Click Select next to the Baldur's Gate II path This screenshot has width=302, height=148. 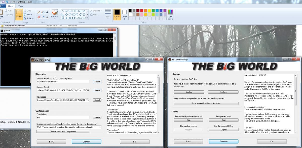97,90
